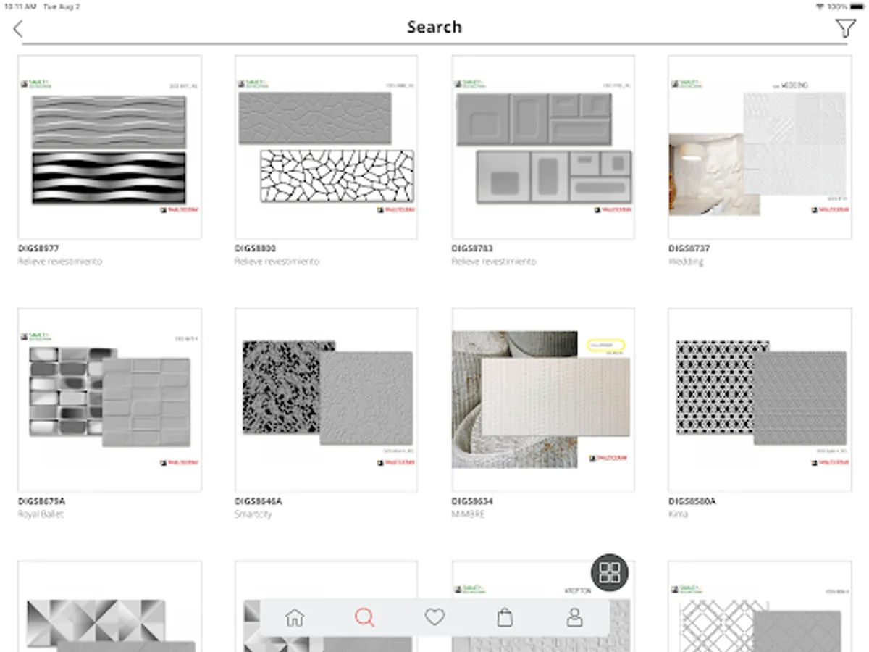This screenshot has height=652, width=869.
Task: Open the DIGS8783 rectangles relief thumbnail
Action: (543, 147)
